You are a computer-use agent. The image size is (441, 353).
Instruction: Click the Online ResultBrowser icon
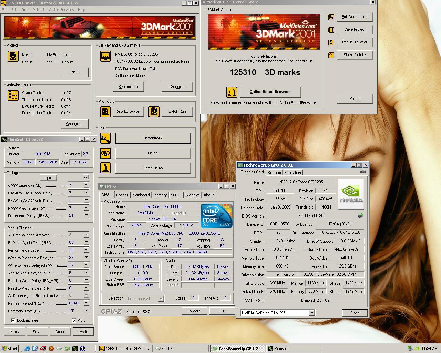pyautogui.click(x=232, y=92)
